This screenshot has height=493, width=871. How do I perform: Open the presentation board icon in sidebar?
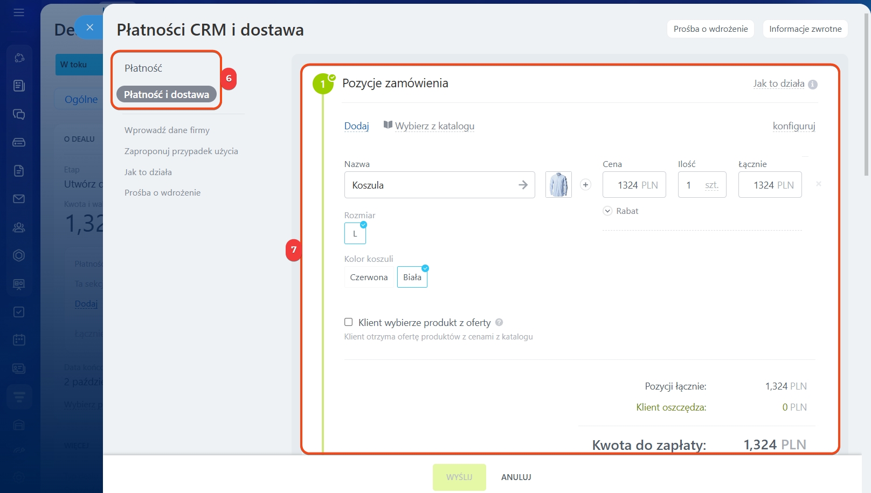point(19,284)
